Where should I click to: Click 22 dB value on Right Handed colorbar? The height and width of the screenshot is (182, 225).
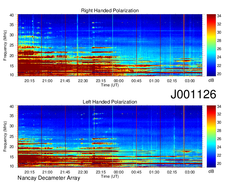pyautogui.click(x=219, y=66)
